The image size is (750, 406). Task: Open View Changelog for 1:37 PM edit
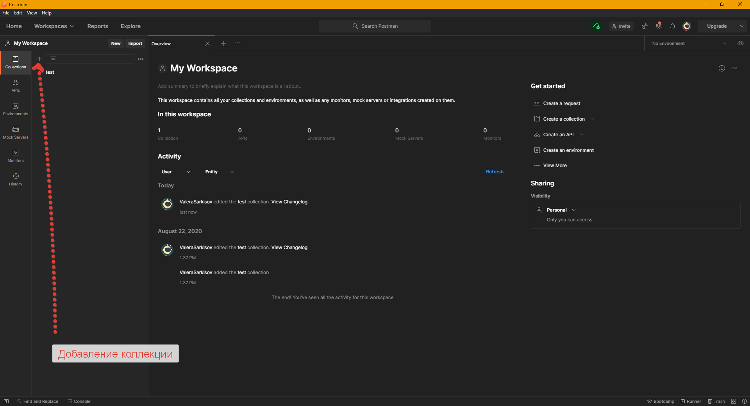[289, 248]
